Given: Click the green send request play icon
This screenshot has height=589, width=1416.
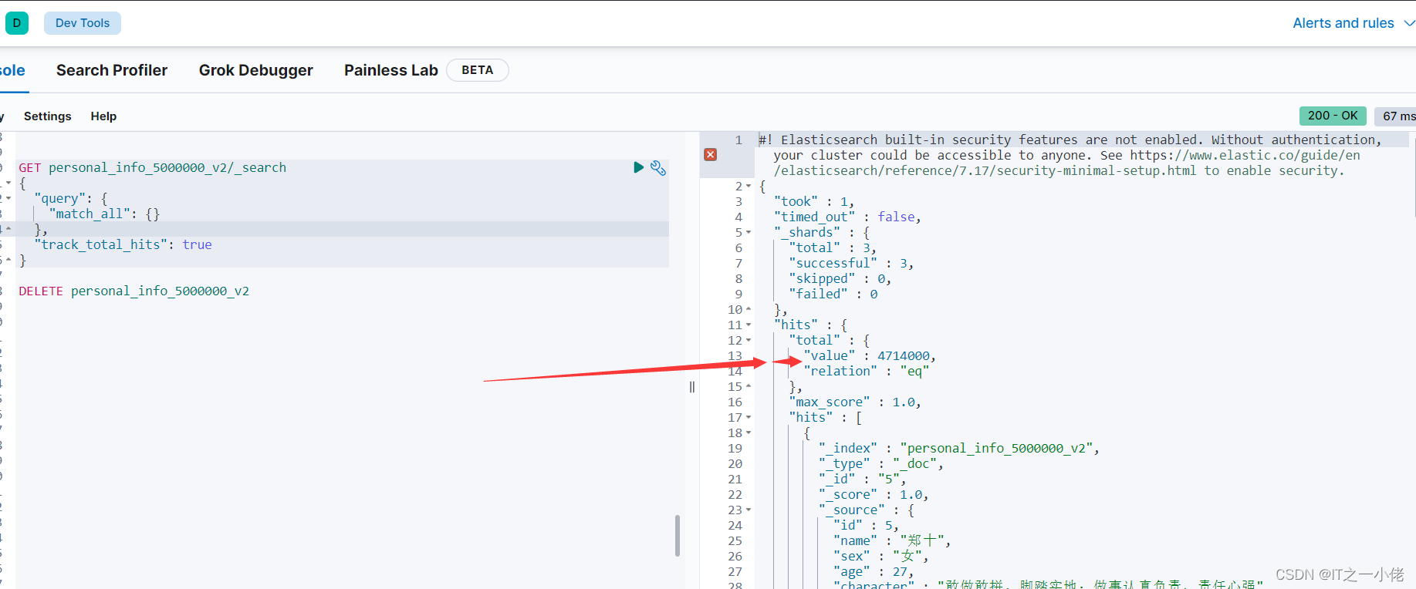Looking at the screenshot, I should [x=638, y=167].
